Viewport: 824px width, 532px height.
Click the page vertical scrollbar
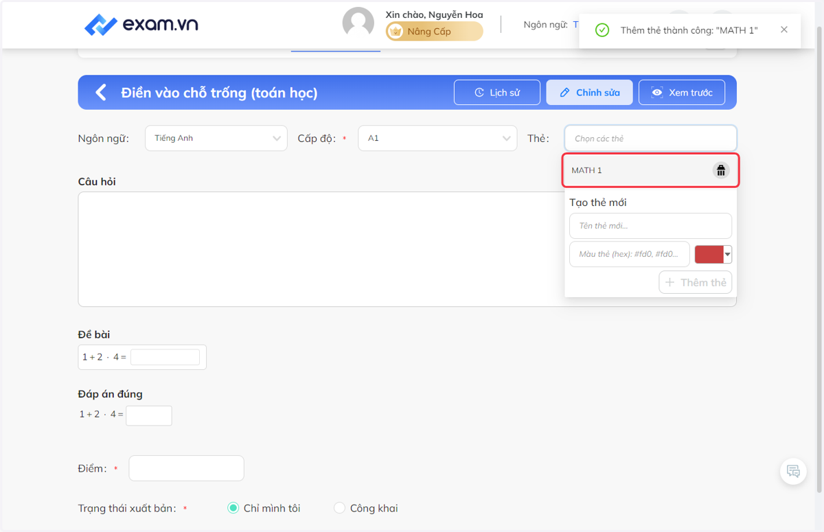[819, 261]
